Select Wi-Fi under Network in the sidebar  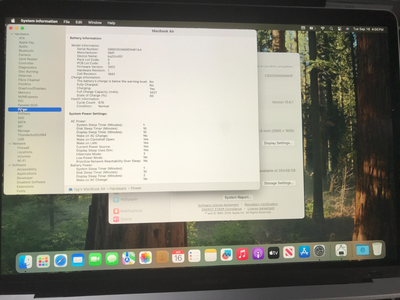(x=21, y=161)
